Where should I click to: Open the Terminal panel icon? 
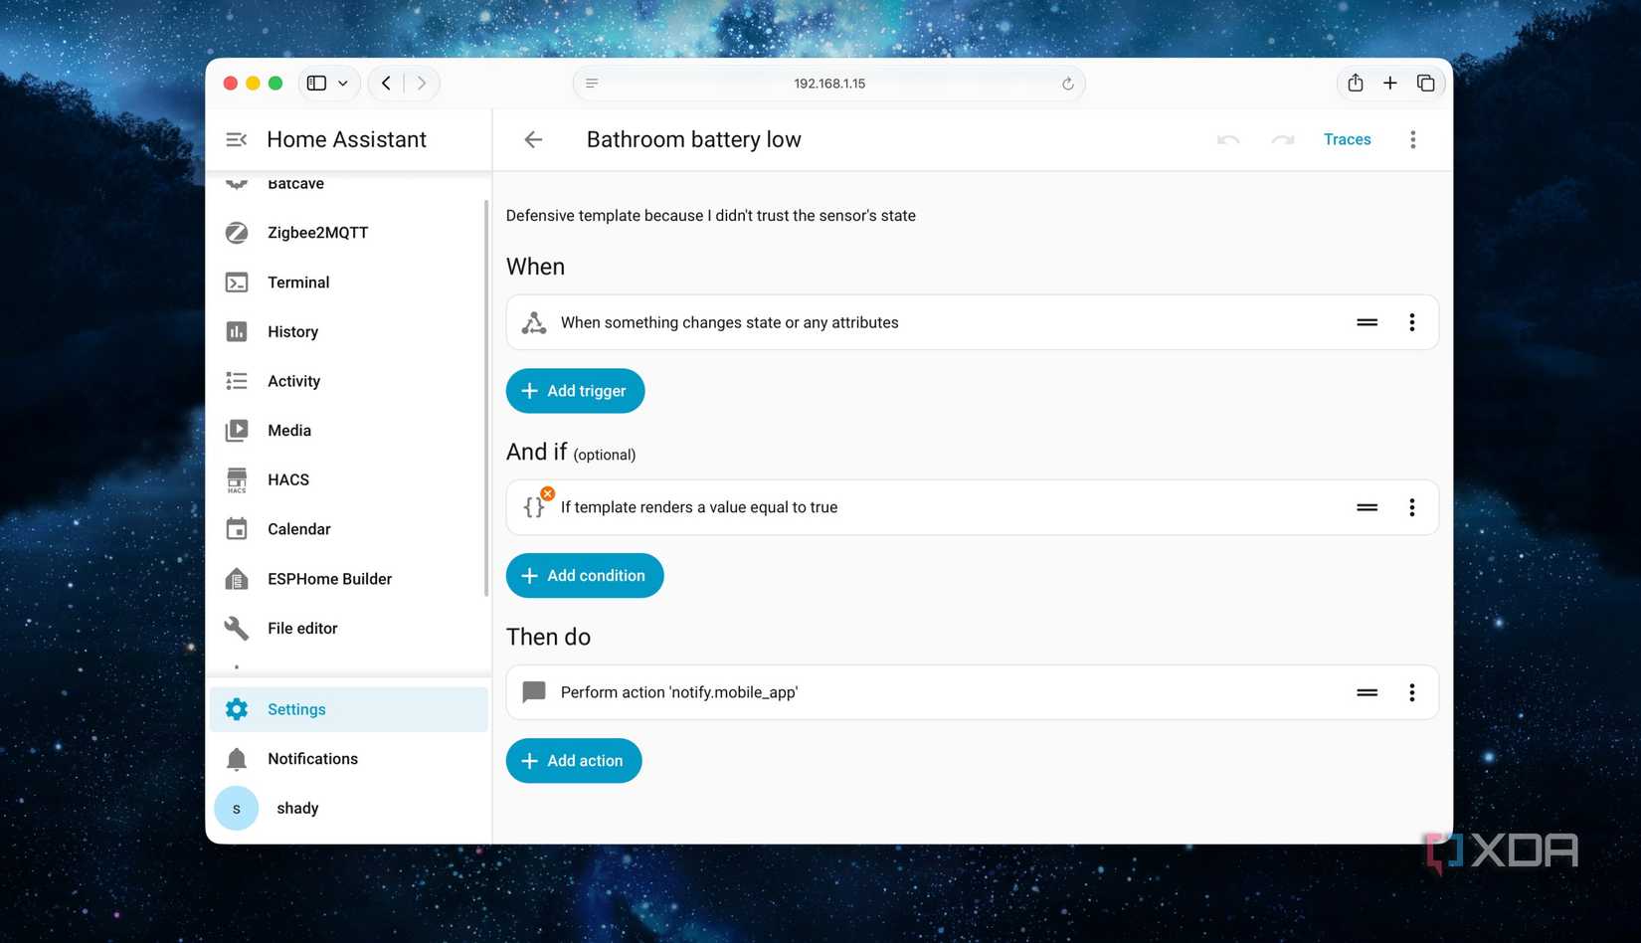237,283
